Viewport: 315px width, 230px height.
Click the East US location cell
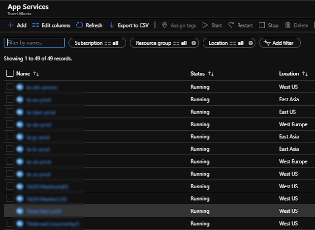(x=287, y=112)
